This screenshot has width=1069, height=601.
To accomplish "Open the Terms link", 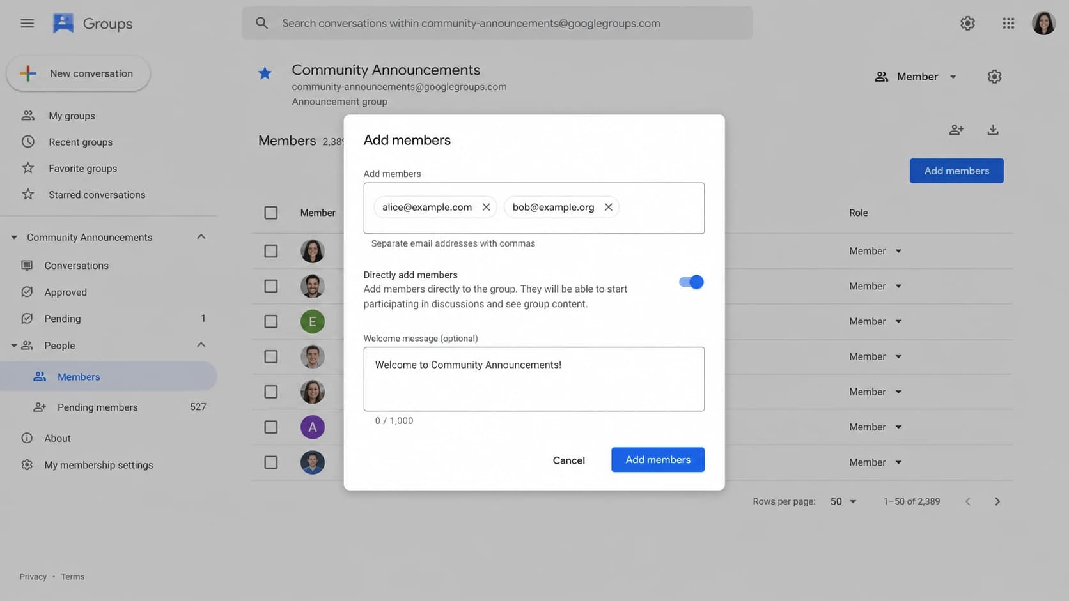I will [72, 577].
